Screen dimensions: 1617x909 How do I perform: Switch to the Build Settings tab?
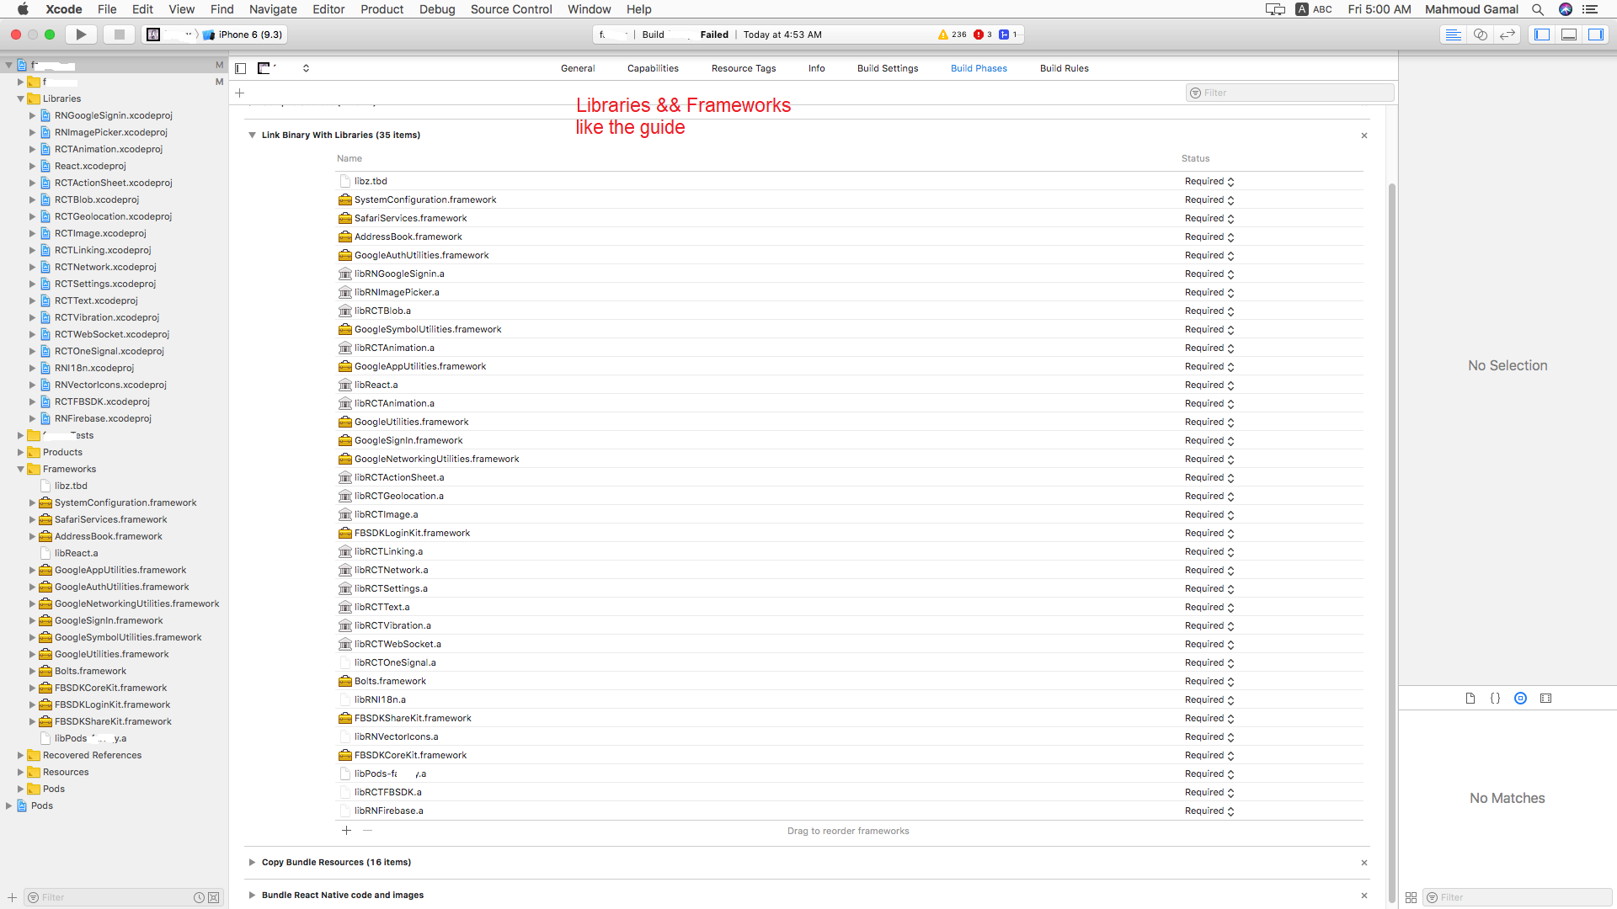(887, 68)
